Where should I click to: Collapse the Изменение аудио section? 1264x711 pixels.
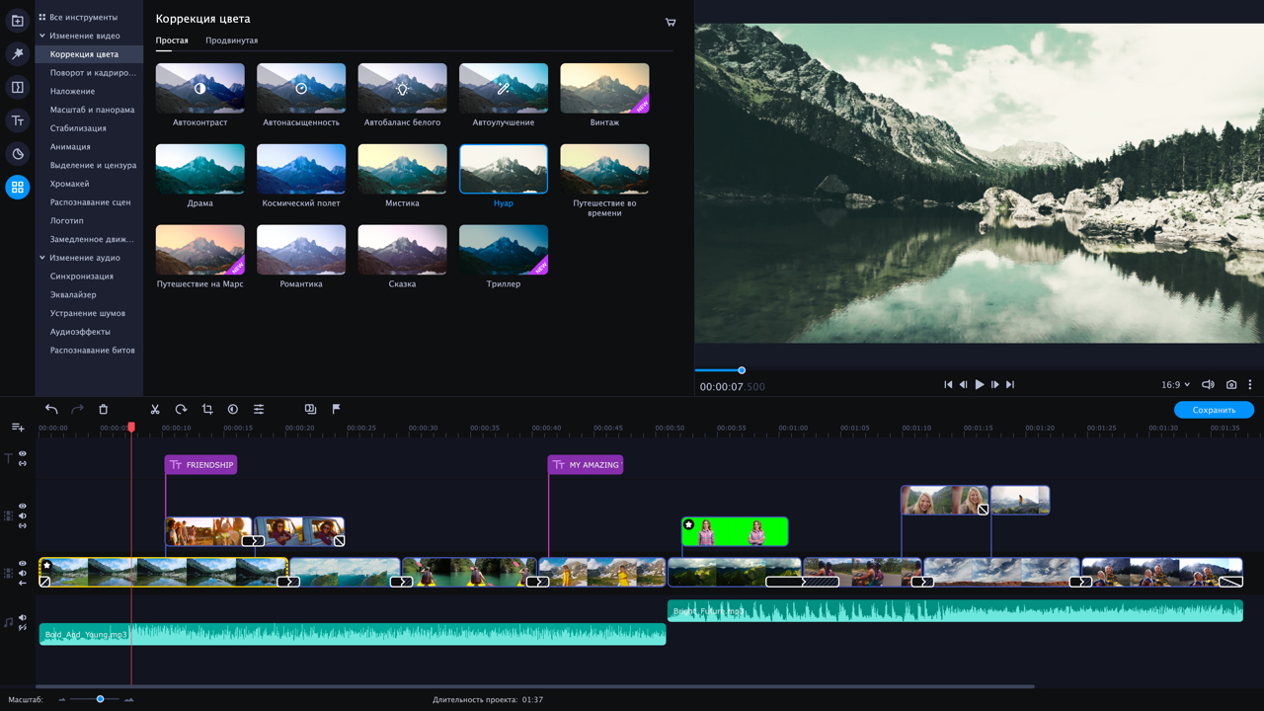(x=42, y=258)
